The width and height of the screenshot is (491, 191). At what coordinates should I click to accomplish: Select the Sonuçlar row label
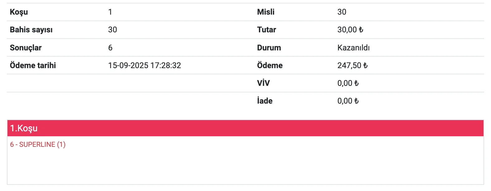coord(26,48)
